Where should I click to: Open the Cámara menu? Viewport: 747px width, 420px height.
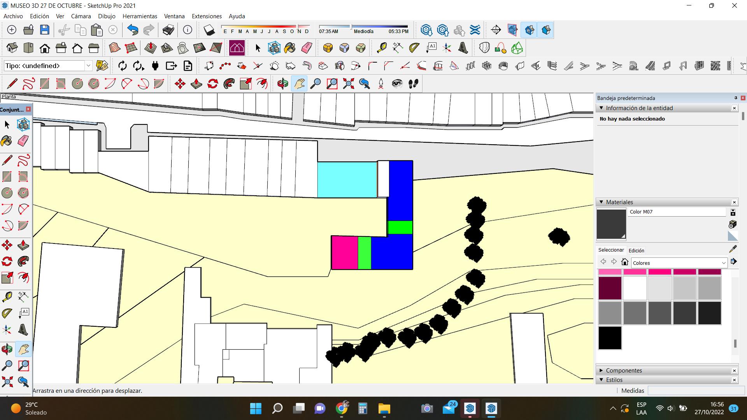point(81,16)
